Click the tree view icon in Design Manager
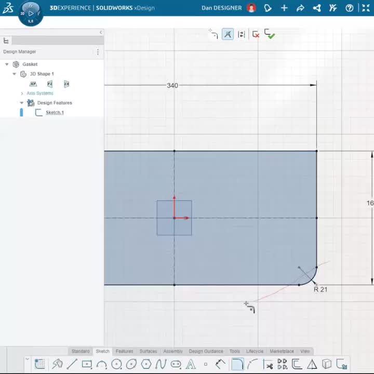 click(x=6, y=41)
